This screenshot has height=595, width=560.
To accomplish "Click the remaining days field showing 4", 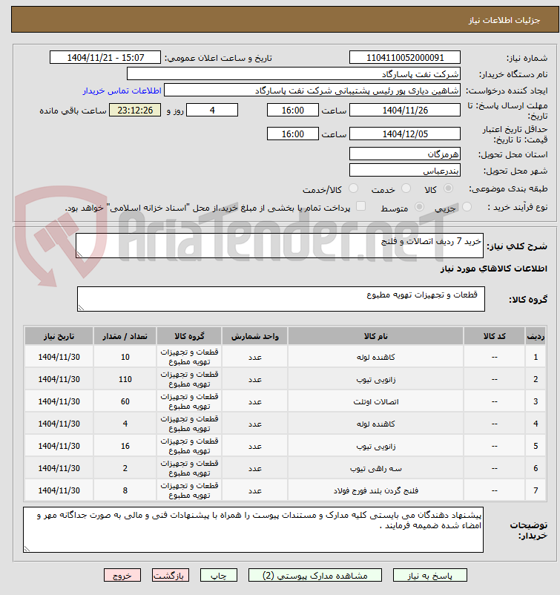I will tap(212, 110).
